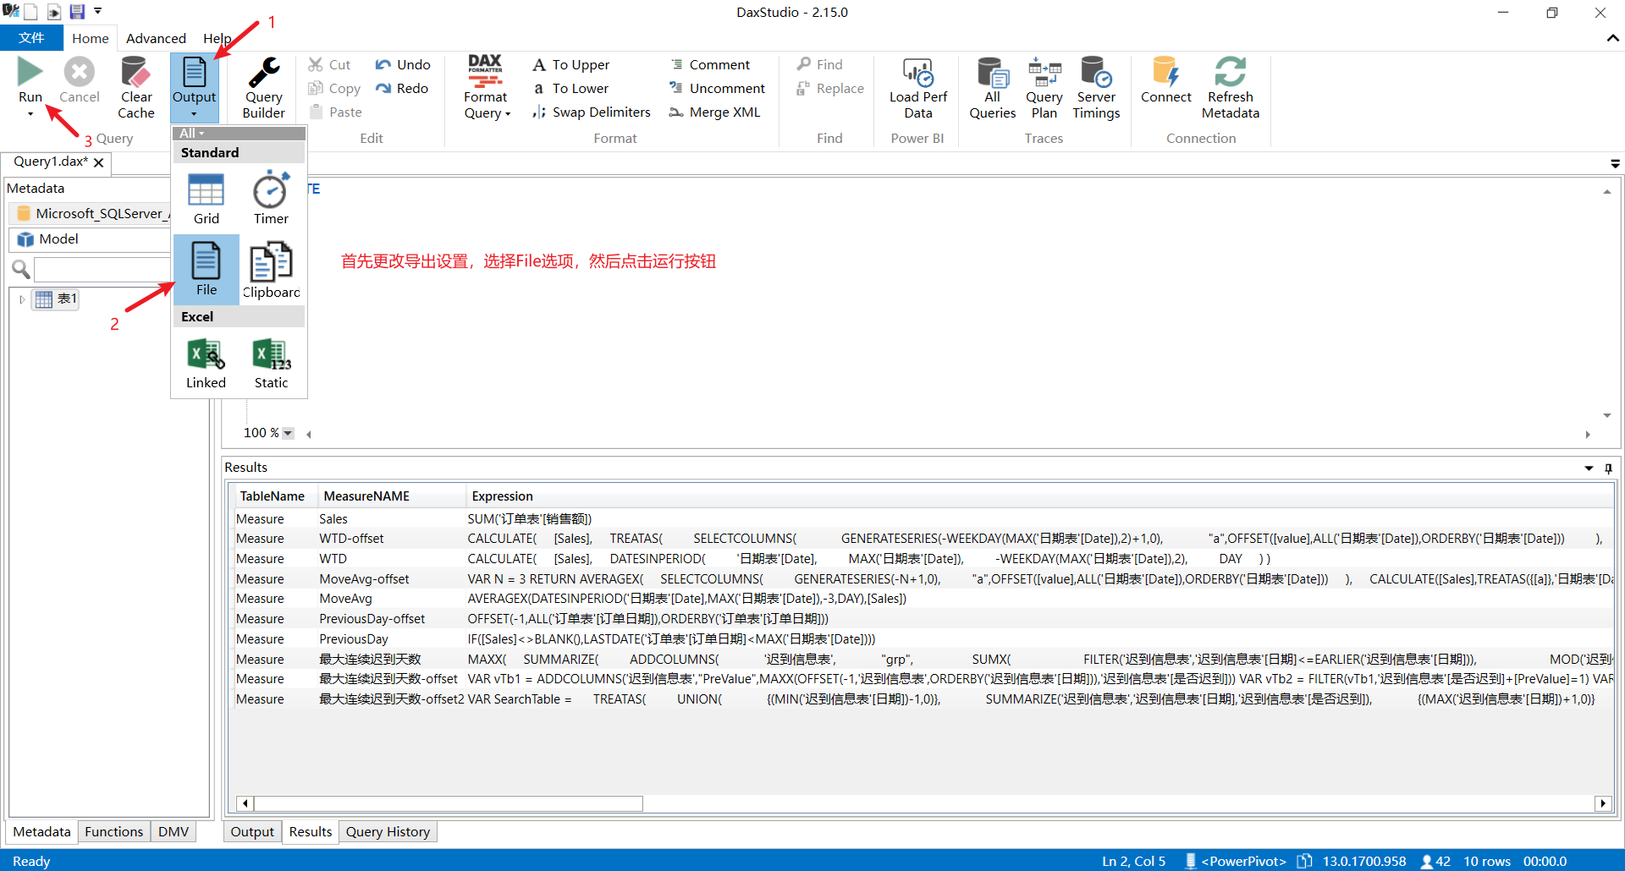Expand the 表1 table node
This screenshot has height=871, width=1625.
tap(22, 299)
